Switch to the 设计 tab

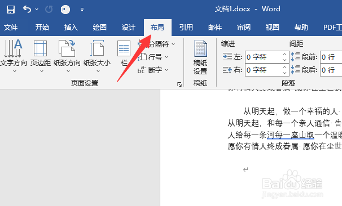tap(129, 28)
